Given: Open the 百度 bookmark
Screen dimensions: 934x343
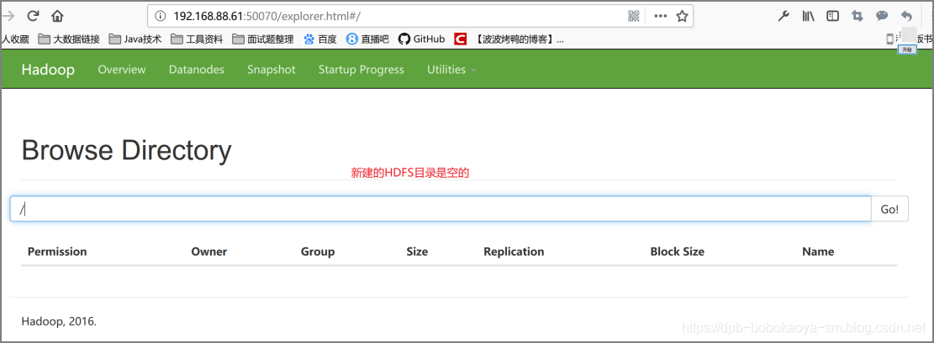Looking at the screenshot, I should click(x=319, y=39).
